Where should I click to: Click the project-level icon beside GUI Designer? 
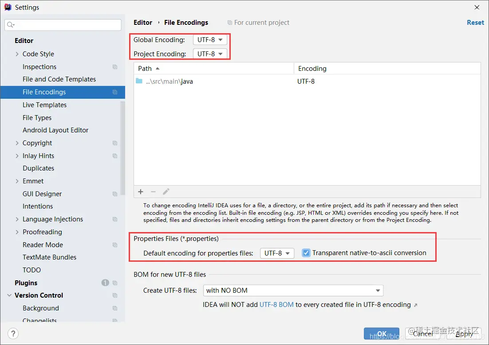(x=115, y=194)
